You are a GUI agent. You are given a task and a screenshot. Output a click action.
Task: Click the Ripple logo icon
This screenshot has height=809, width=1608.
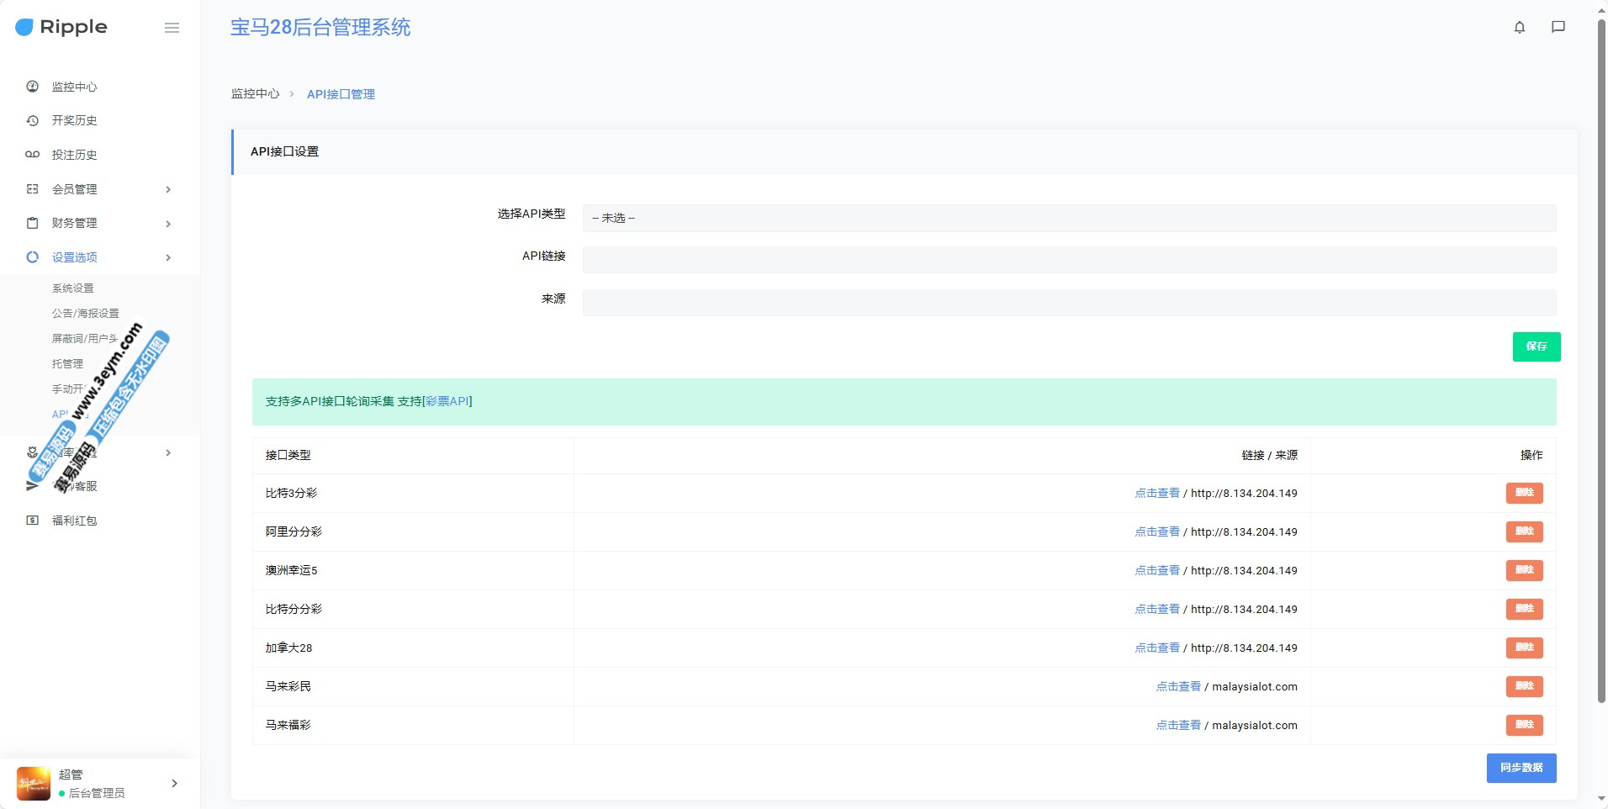[24, 28]
